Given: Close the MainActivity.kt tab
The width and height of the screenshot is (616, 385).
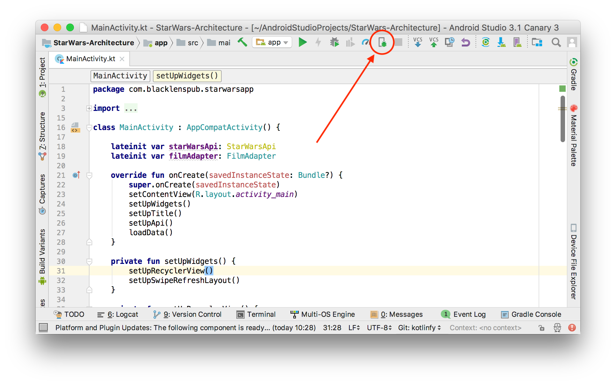Looking at the screenshot, I should [122, 59].
